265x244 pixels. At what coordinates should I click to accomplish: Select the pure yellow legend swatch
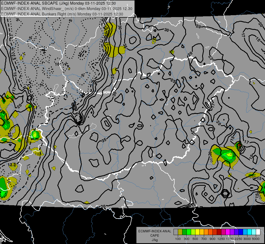197,232
